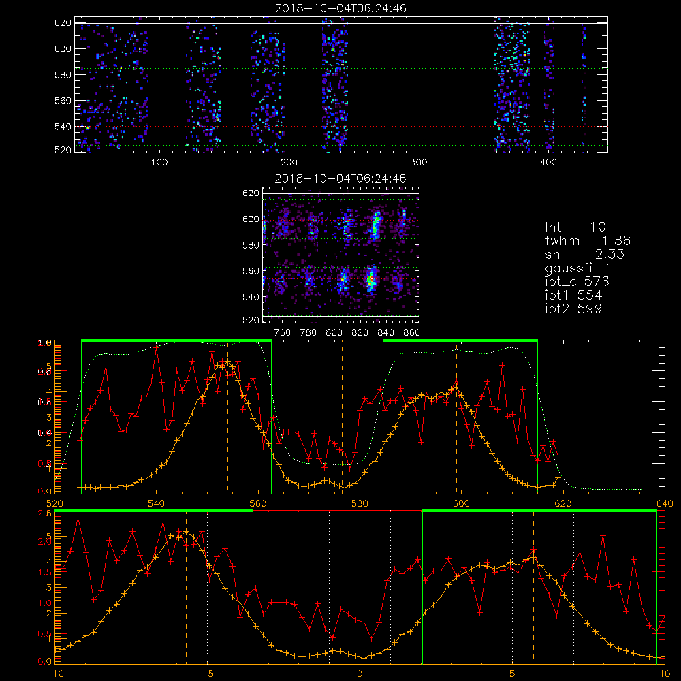
Task: Click x-axis label 640 on third plot
Action: click(x=665, y=504)
